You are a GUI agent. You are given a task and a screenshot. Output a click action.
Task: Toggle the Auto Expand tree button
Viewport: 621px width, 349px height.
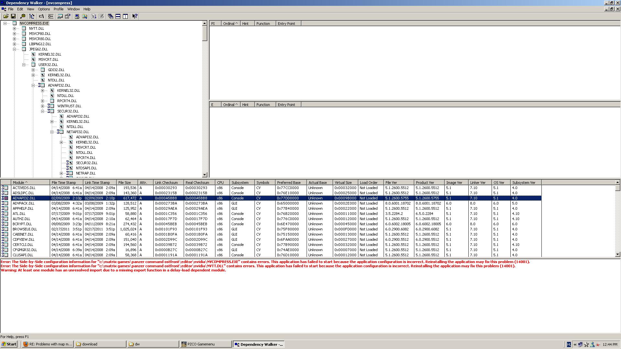tap(32, 16)
